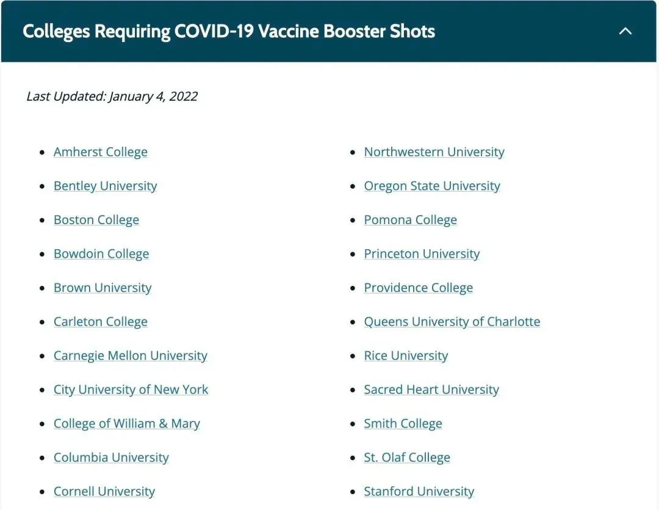Go to the Brown University link
The image size is (659, 510).
click(x=103, y=288)
